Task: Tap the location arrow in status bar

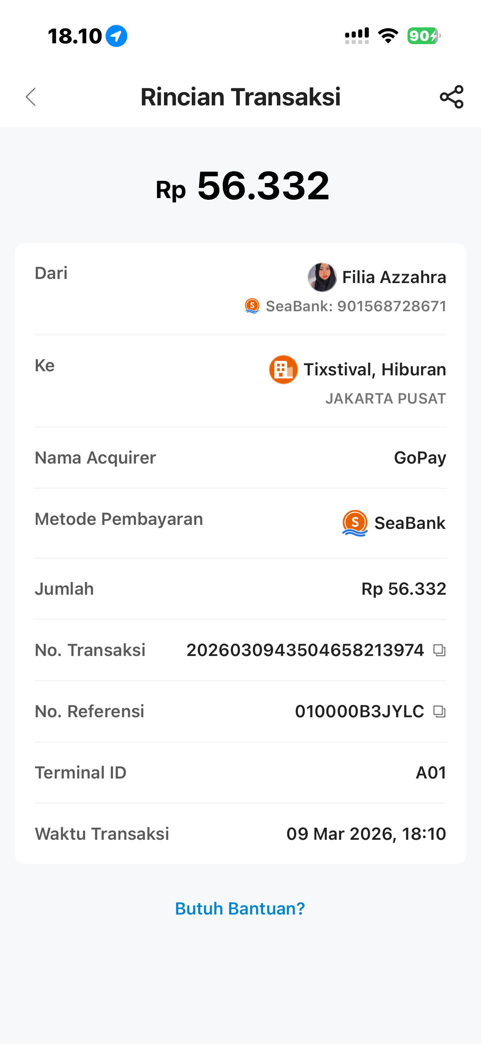Action: [x=116, y=36]
